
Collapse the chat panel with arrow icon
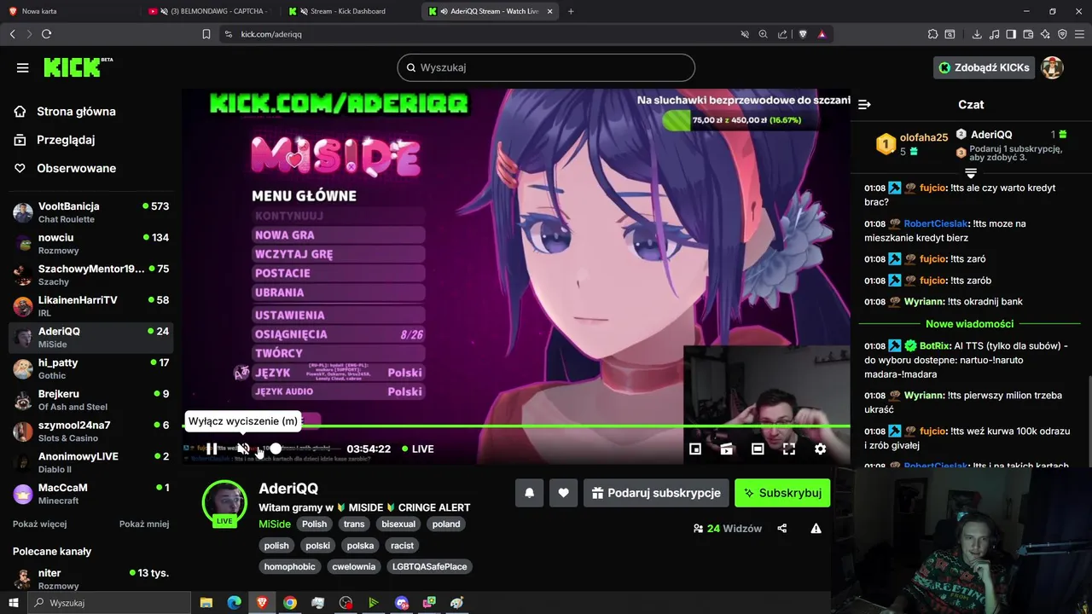click(864, 104)
